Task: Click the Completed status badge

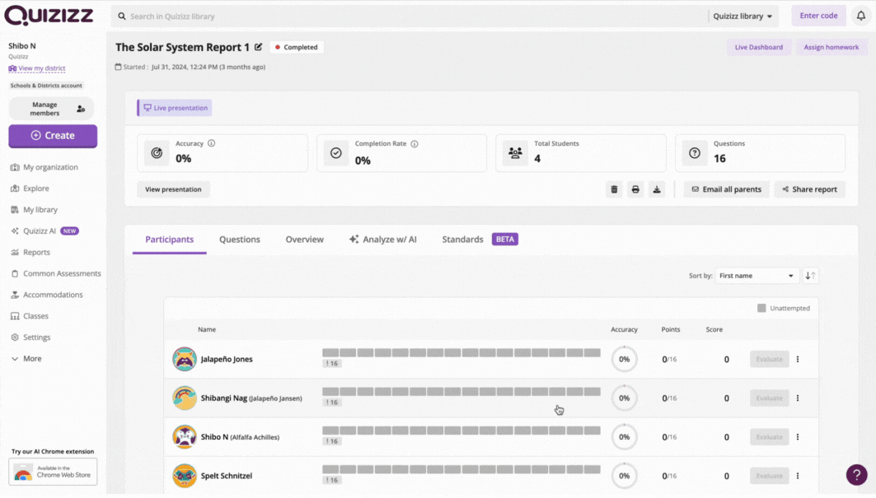Action: (297, 48)
